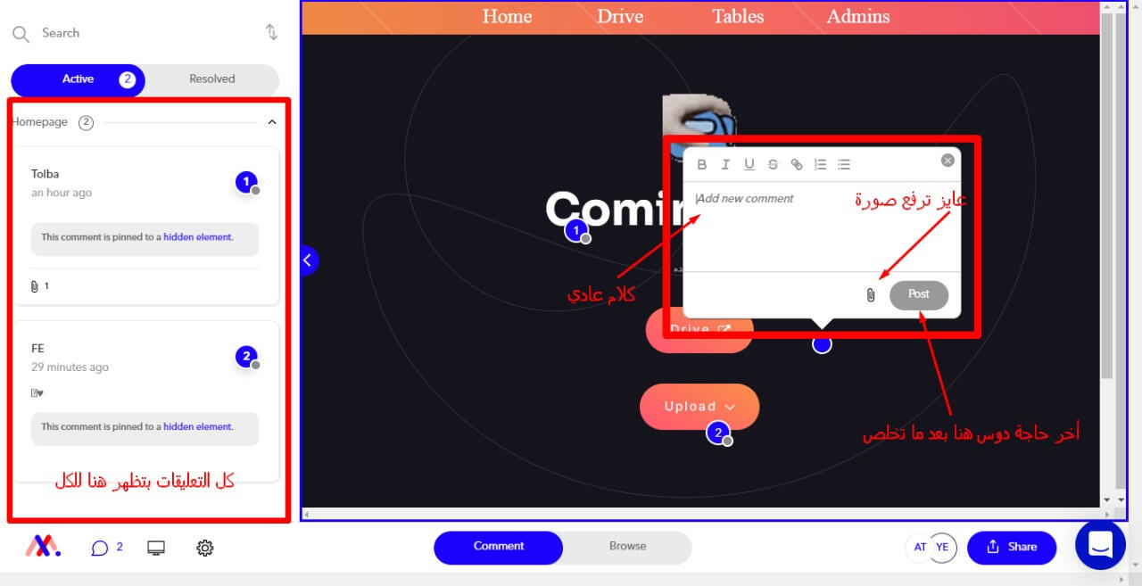Switch to Comment mode
The height and width of the screenshot is (586, 1142).
pos(499,547)
